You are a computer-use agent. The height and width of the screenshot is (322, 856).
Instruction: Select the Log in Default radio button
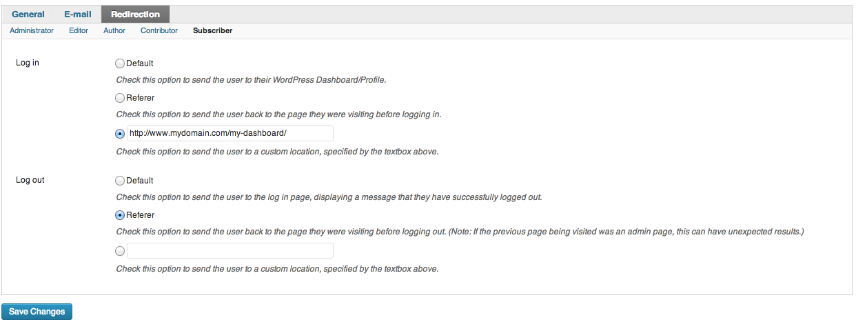click(120, 63)
